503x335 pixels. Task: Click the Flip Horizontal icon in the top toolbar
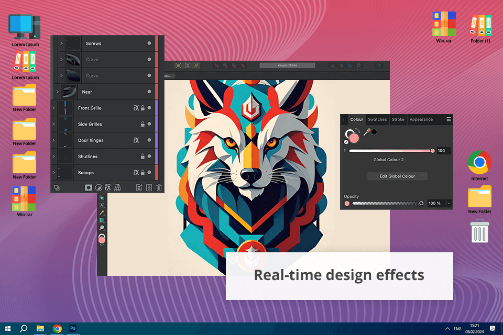coord(332,65)
